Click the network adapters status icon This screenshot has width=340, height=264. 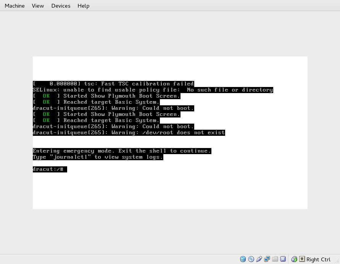point(267,259)
